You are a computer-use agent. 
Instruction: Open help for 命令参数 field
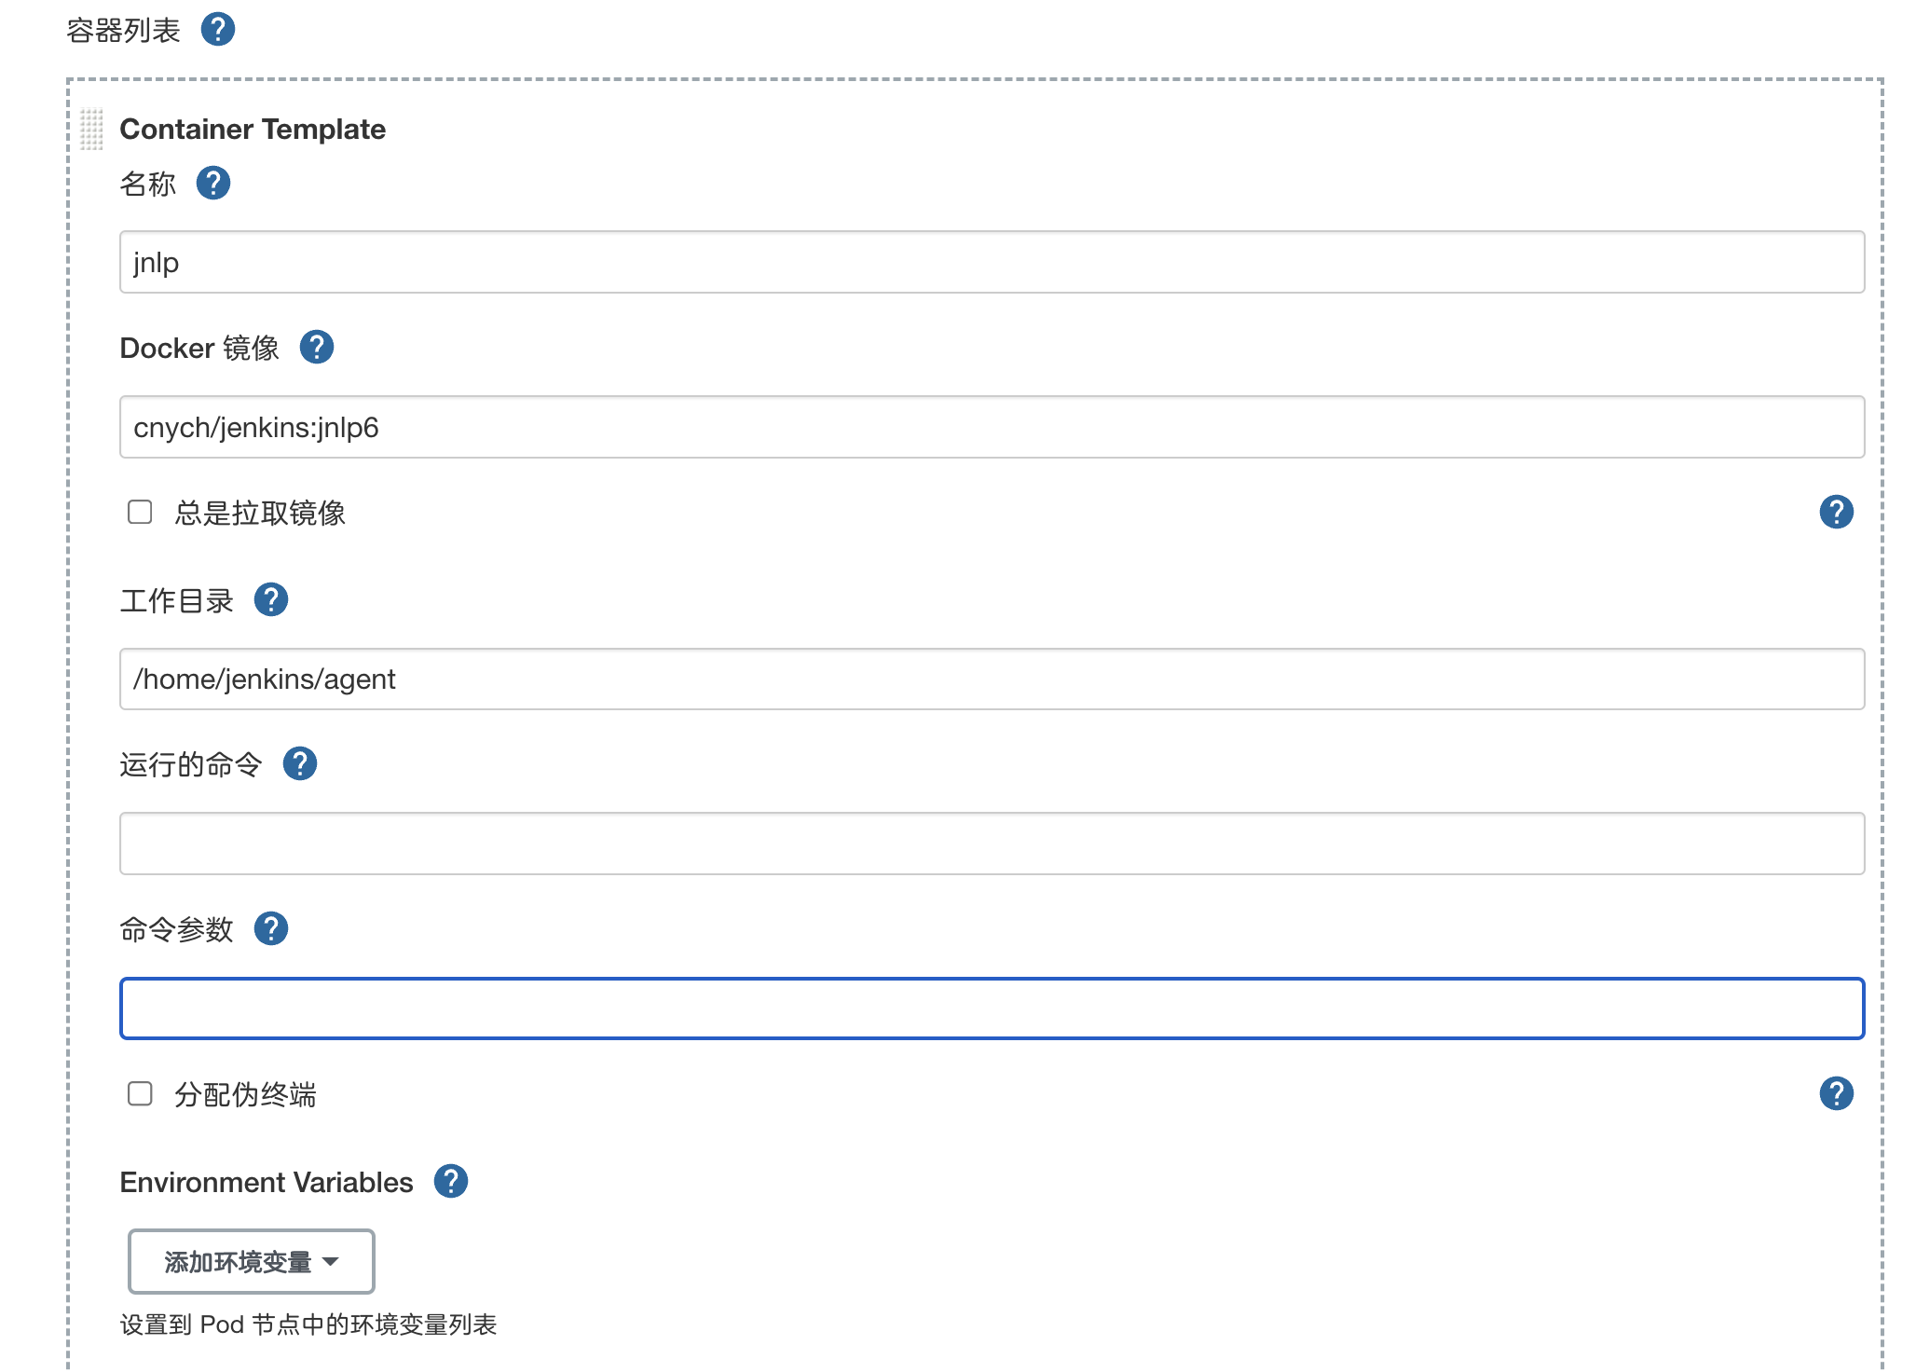(x=271, y=928)
